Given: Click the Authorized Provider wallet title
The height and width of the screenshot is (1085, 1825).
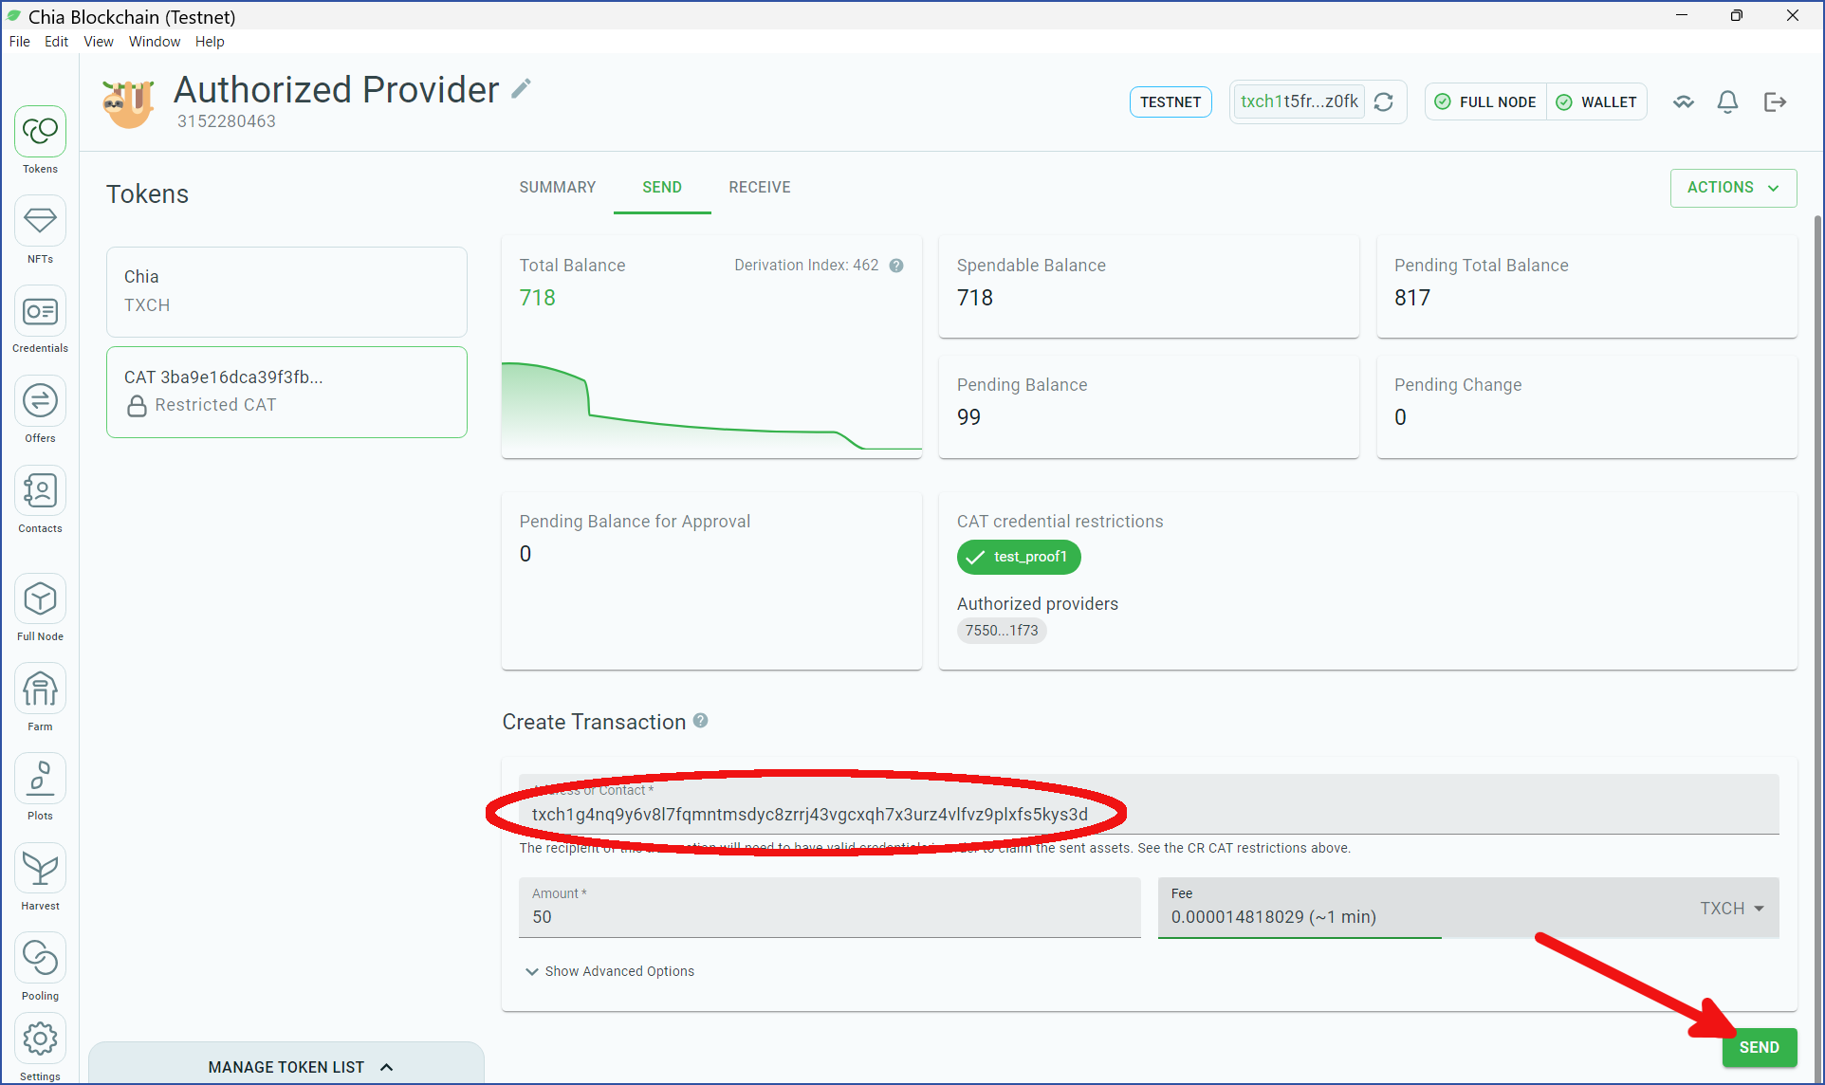Looking at the screenshot, I should point(337,89).
